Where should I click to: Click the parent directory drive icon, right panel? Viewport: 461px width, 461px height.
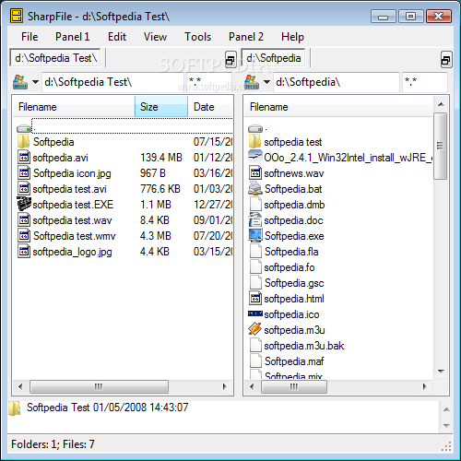click(x=255, y=128)
